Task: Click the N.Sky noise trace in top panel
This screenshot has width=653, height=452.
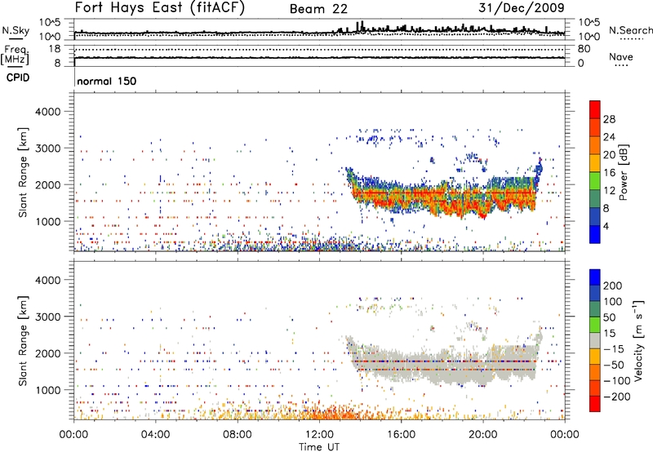Action: [x=319, y=32]
